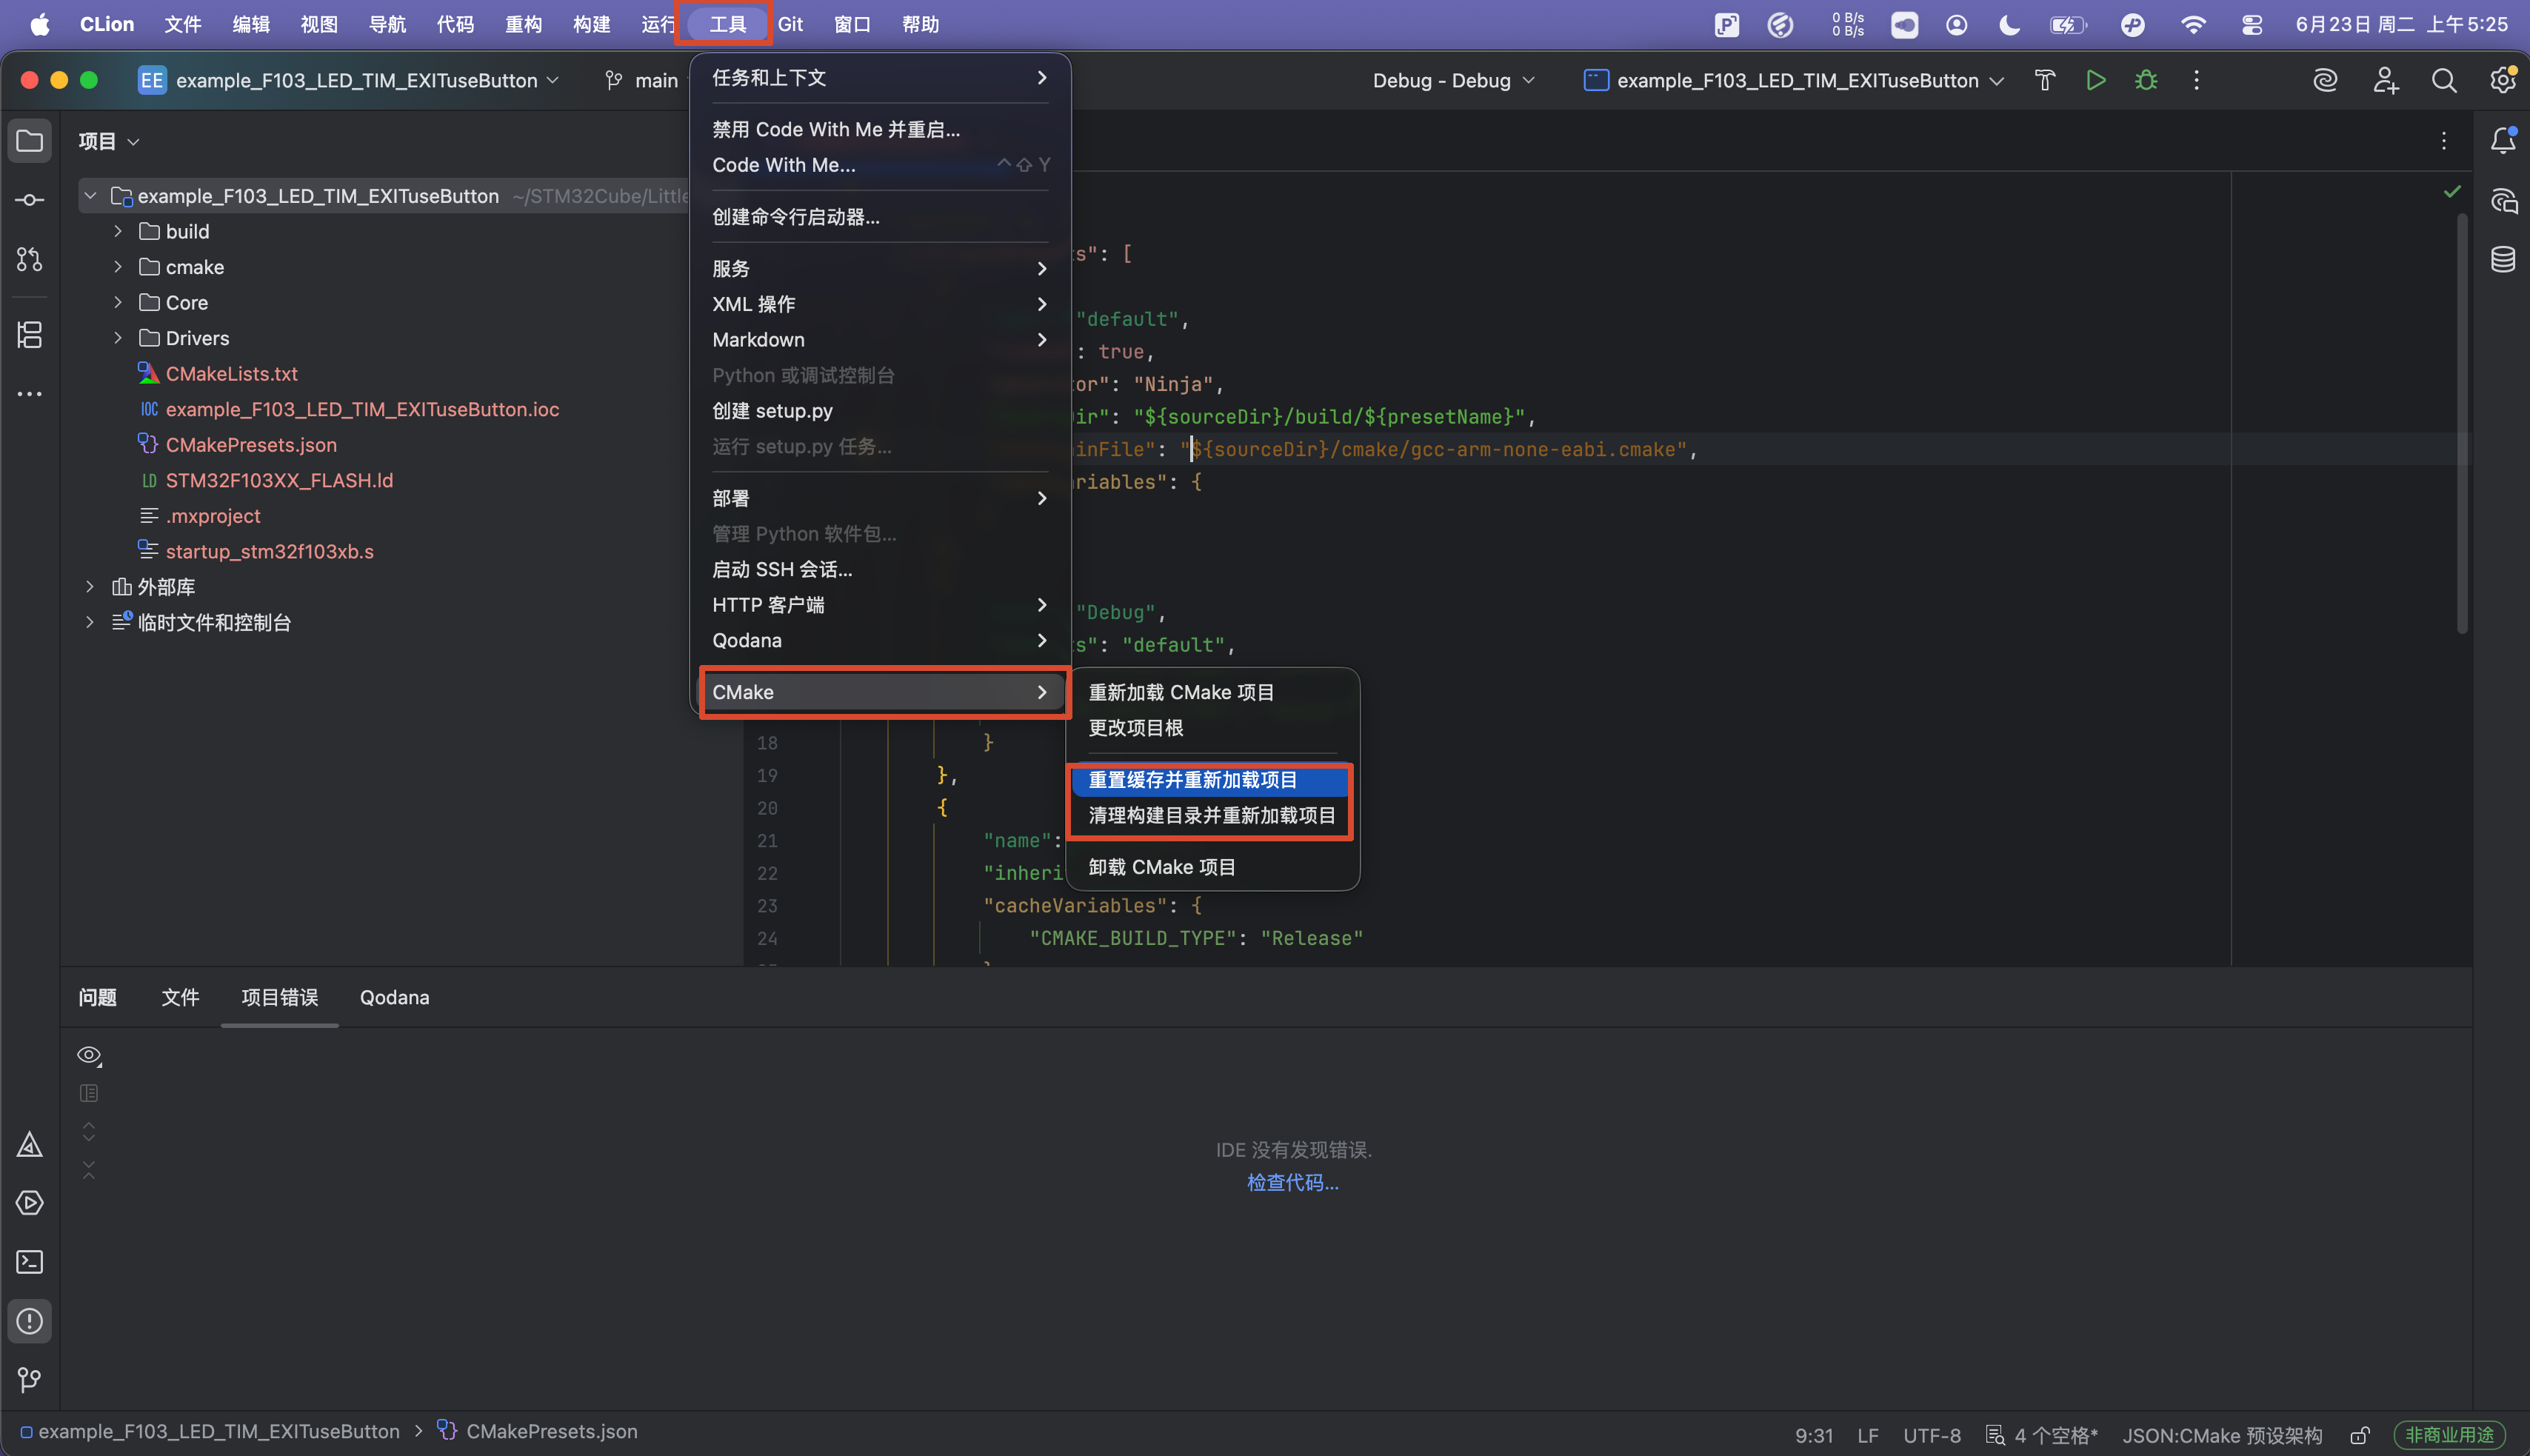Image resolution: width=2530 pixels, height=1456 pixels.
Task: Click the 4 个空格 indent status item
Action: (x=2043, y=1435)
